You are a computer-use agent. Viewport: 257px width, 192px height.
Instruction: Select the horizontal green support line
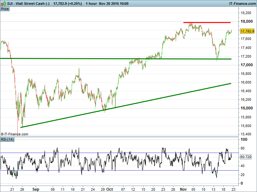tap(96, 59)
